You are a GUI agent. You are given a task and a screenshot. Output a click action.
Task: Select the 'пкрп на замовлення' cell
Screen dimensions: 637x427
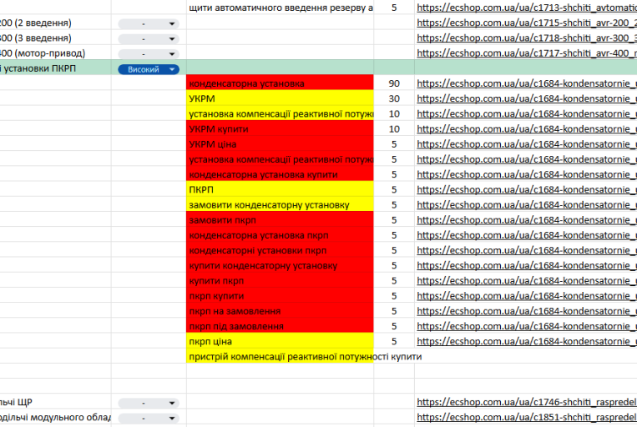(280, 311)
